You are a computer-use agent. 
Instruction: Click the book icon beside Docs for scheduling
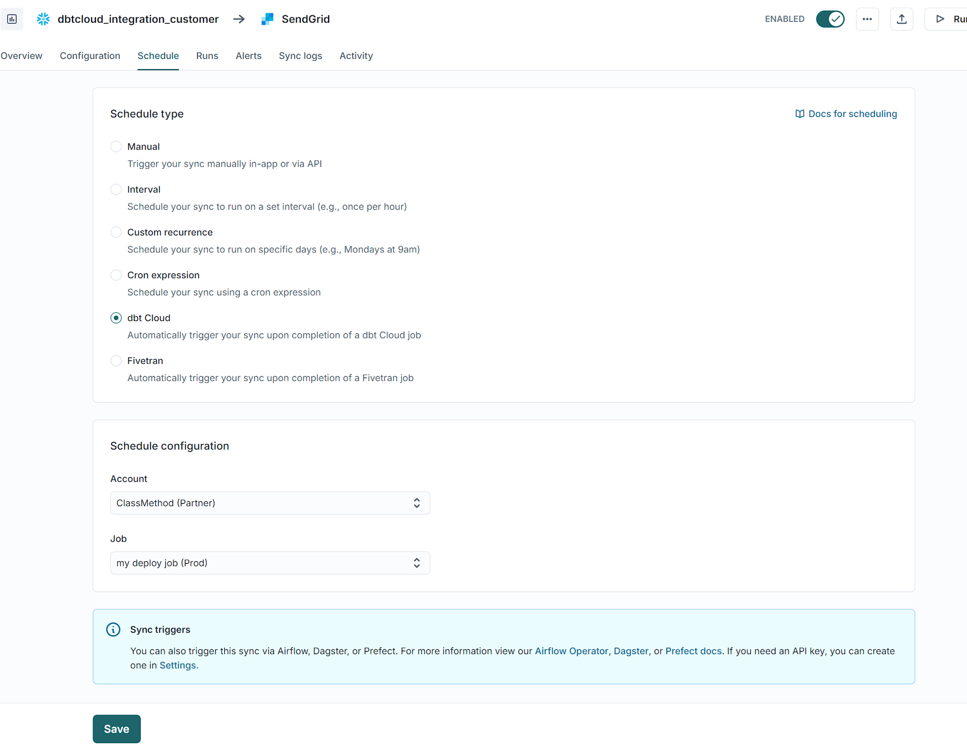[800, 114]
